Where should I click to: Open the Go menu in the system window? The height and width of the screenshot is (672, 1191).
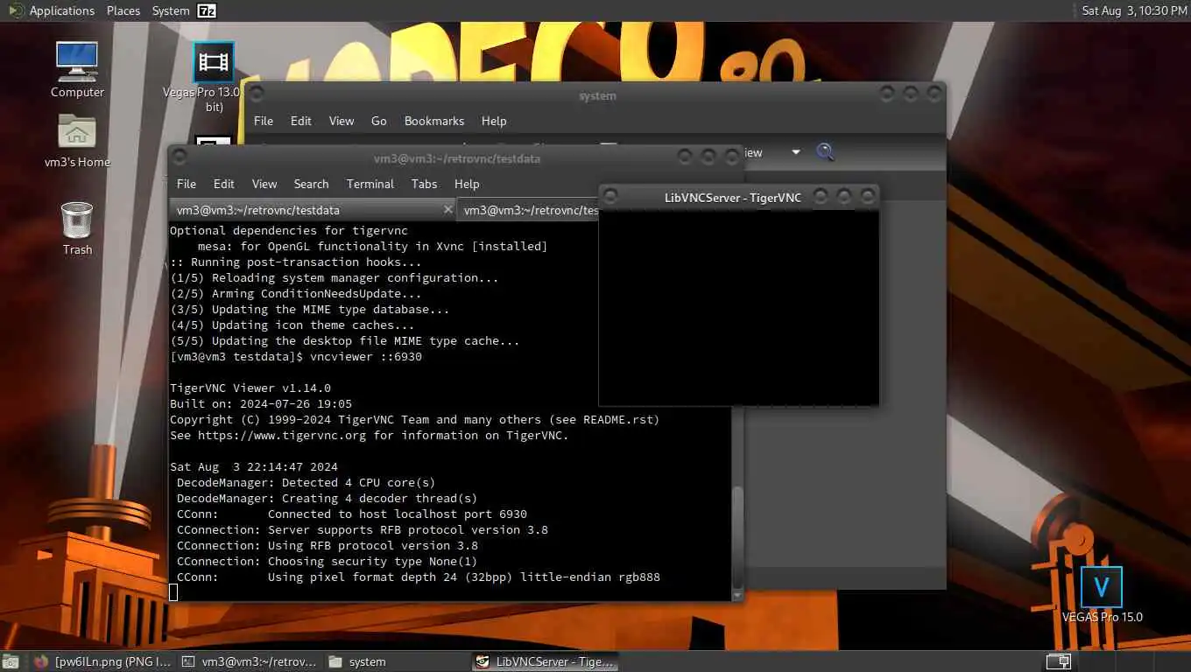(379, 121)
